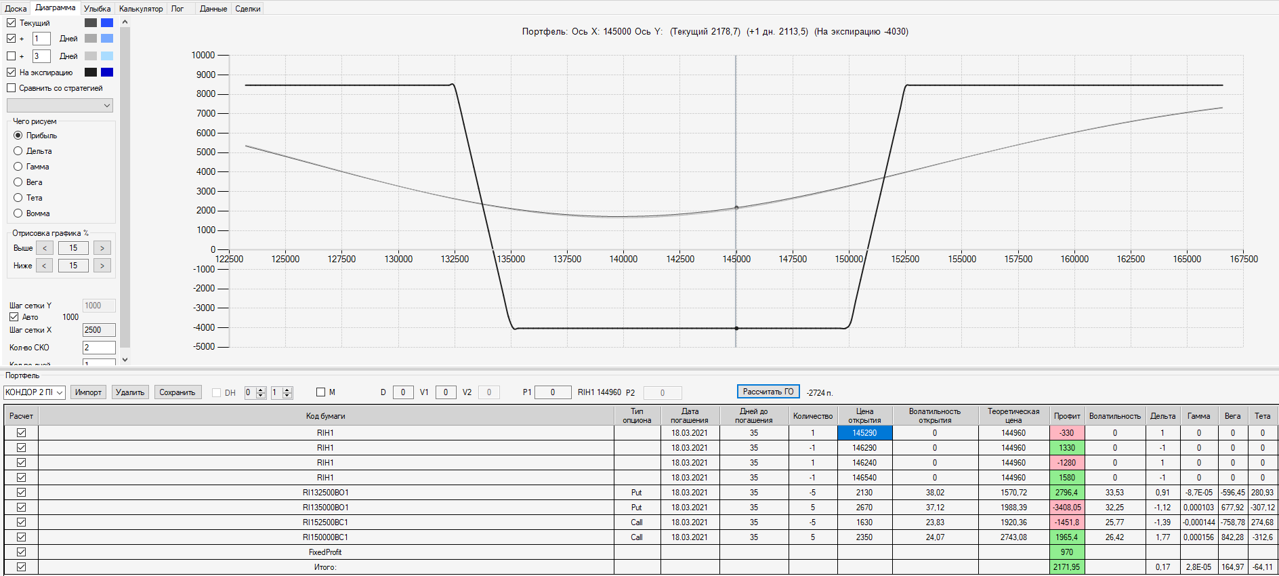This screenshot has width=1279, height=576.
Task: Open the Сделки tab
Action: (248, 9)
